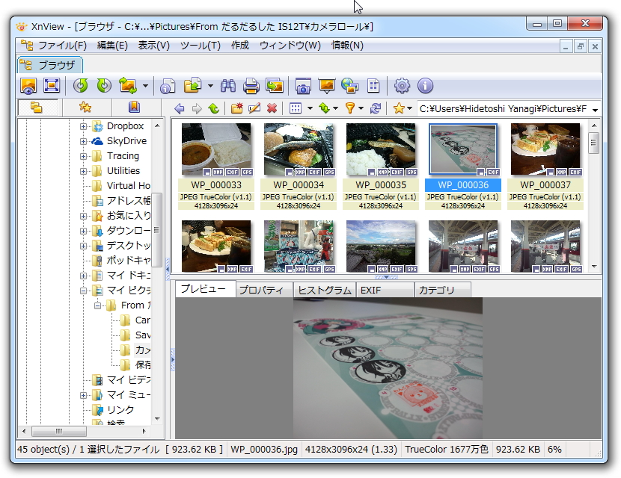Click the binoculars search icon
The image size is (621, 478).
[228, 86]
